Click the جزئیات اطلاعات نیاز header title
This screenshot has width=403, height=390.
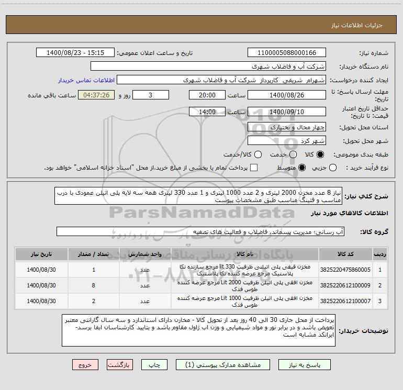pyautogui.click(x=357, y=25)
